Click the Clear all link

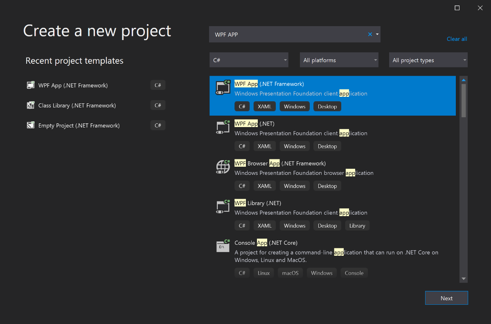pyautogui.click(x=457, y=39)
